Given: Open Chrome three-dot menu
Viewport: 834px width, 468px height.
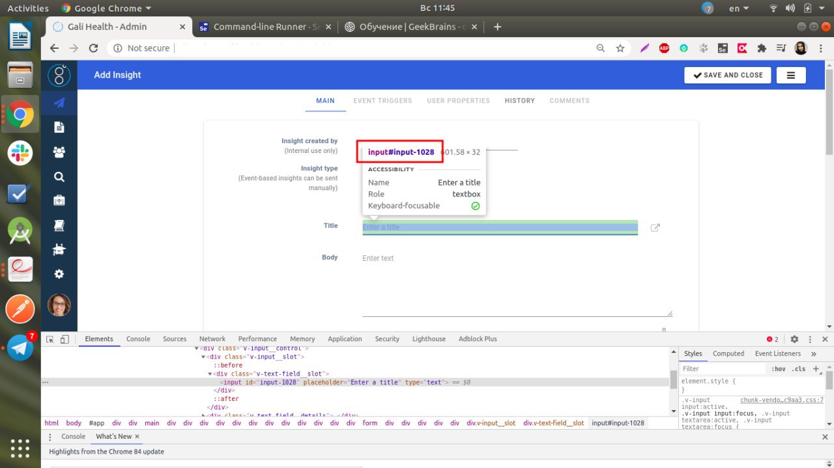Looking at the screenshot, I should coord(821,48).
